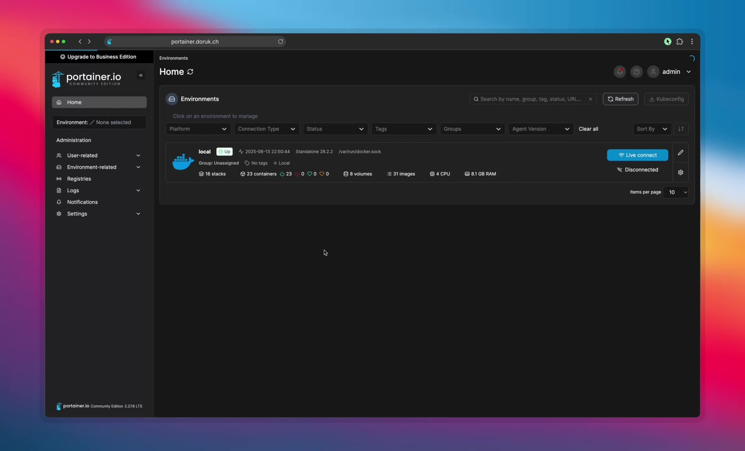Viewport: 745px width, 451px height.
Task: Click Environment None selected box
Action: click(99, 122)
